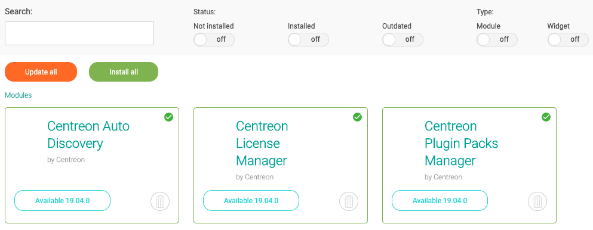Open the Centreon Auto Discovery title
593x230 pixels.
(x=88, y=135)
